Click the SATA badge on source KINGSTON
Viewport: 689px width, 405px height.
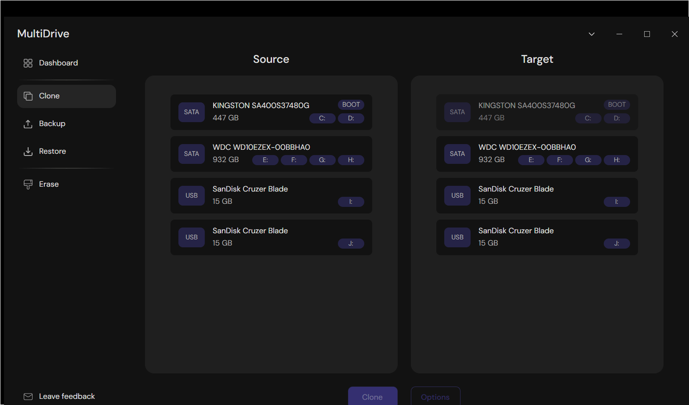(192, 112)
